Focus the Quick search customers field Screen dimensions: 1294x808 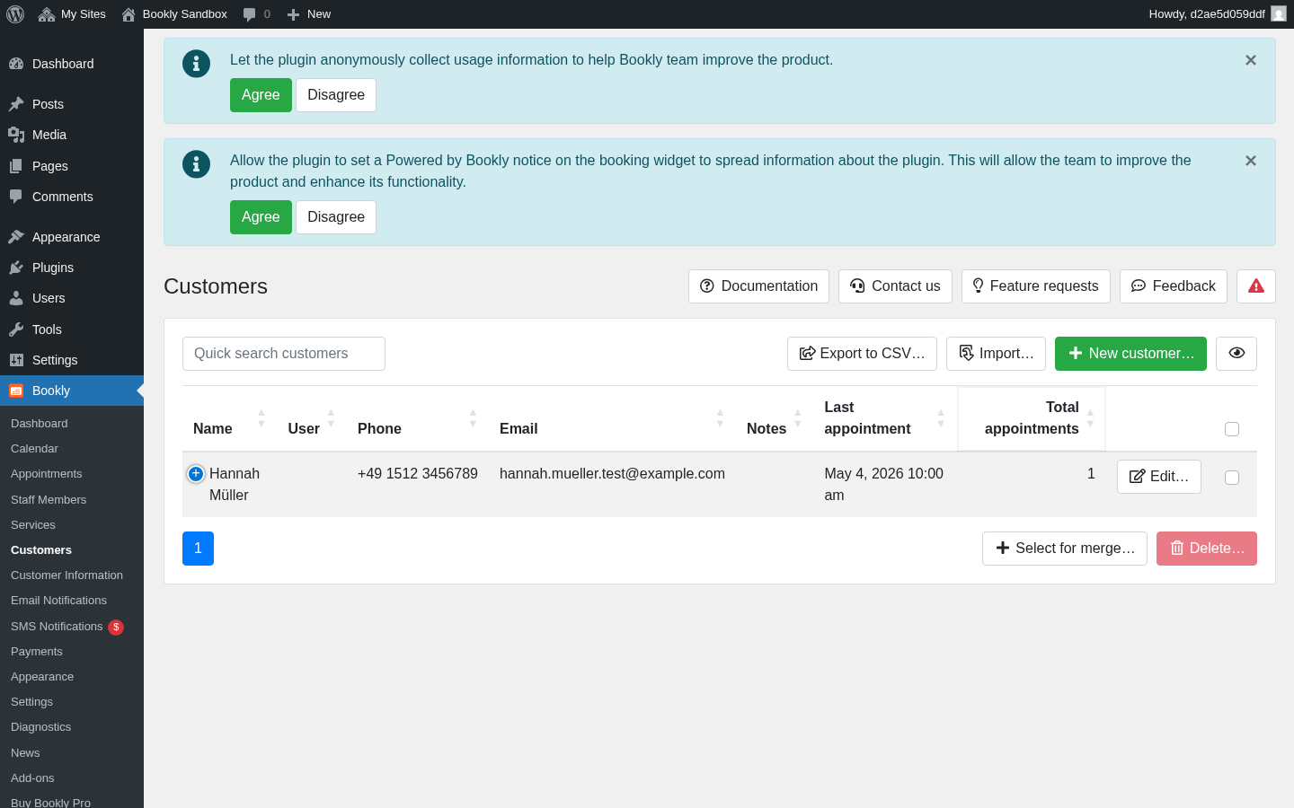(x=284, y=354)
